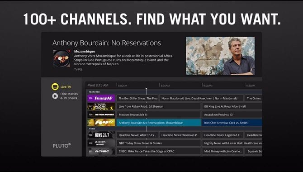Select the Action Movies channel logo

click(101, 115)
